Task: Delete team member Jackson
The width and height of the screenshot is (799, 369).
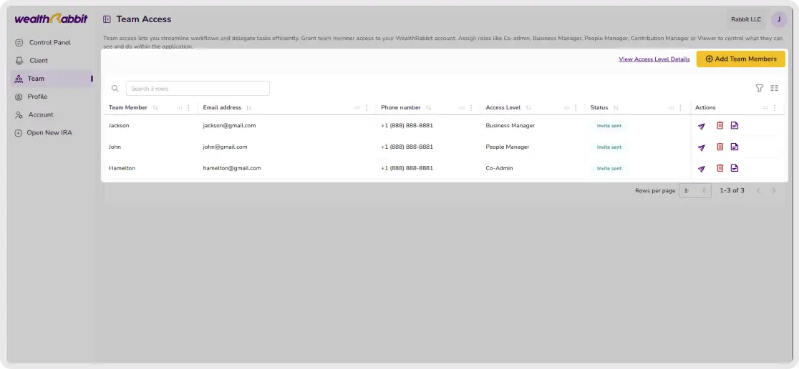Action: pos(720,126)
